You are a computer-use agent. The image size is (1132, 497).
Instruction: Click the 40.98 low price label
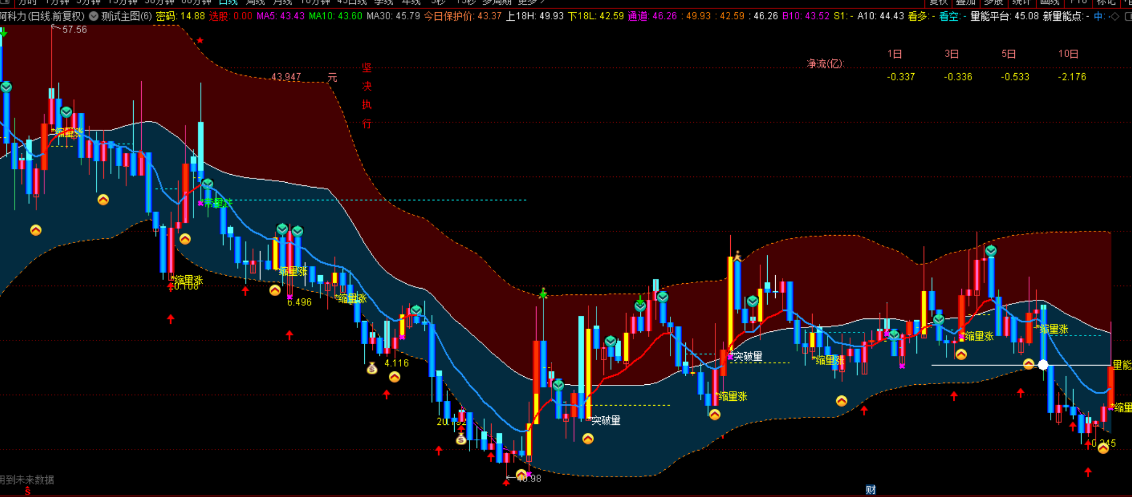[x=530, y=479]
